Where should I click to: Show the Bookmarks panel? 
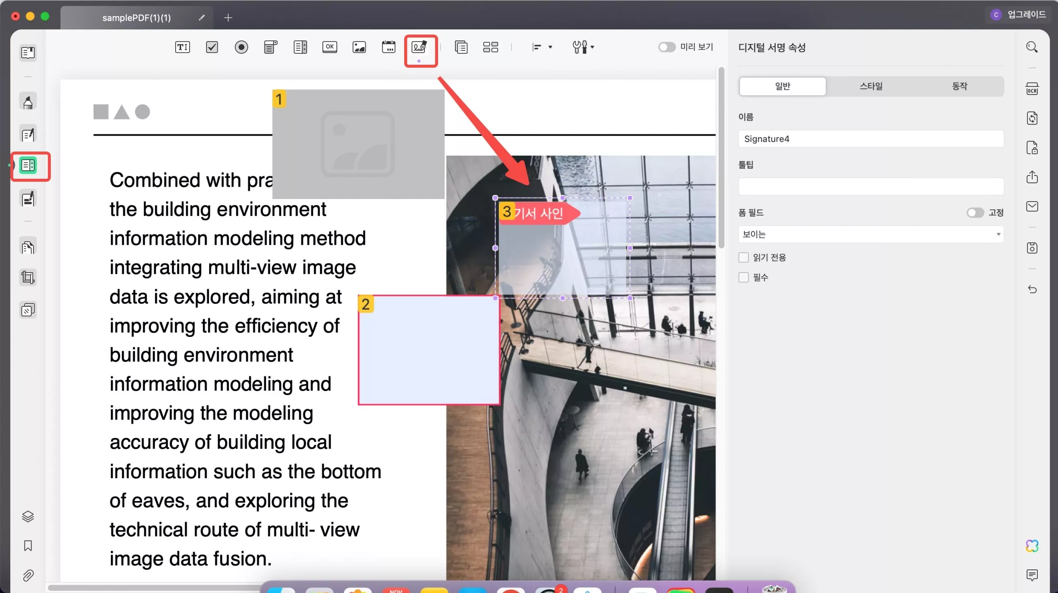coord(28,546)
